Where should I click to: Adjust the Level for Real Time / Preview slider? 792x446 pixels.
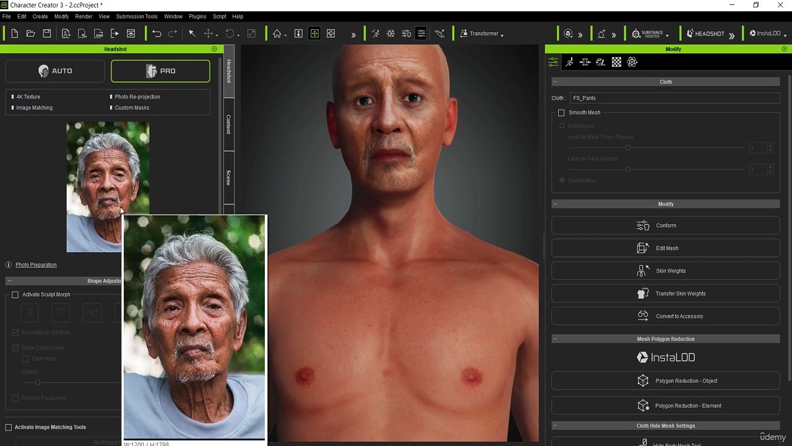(627, 147)
